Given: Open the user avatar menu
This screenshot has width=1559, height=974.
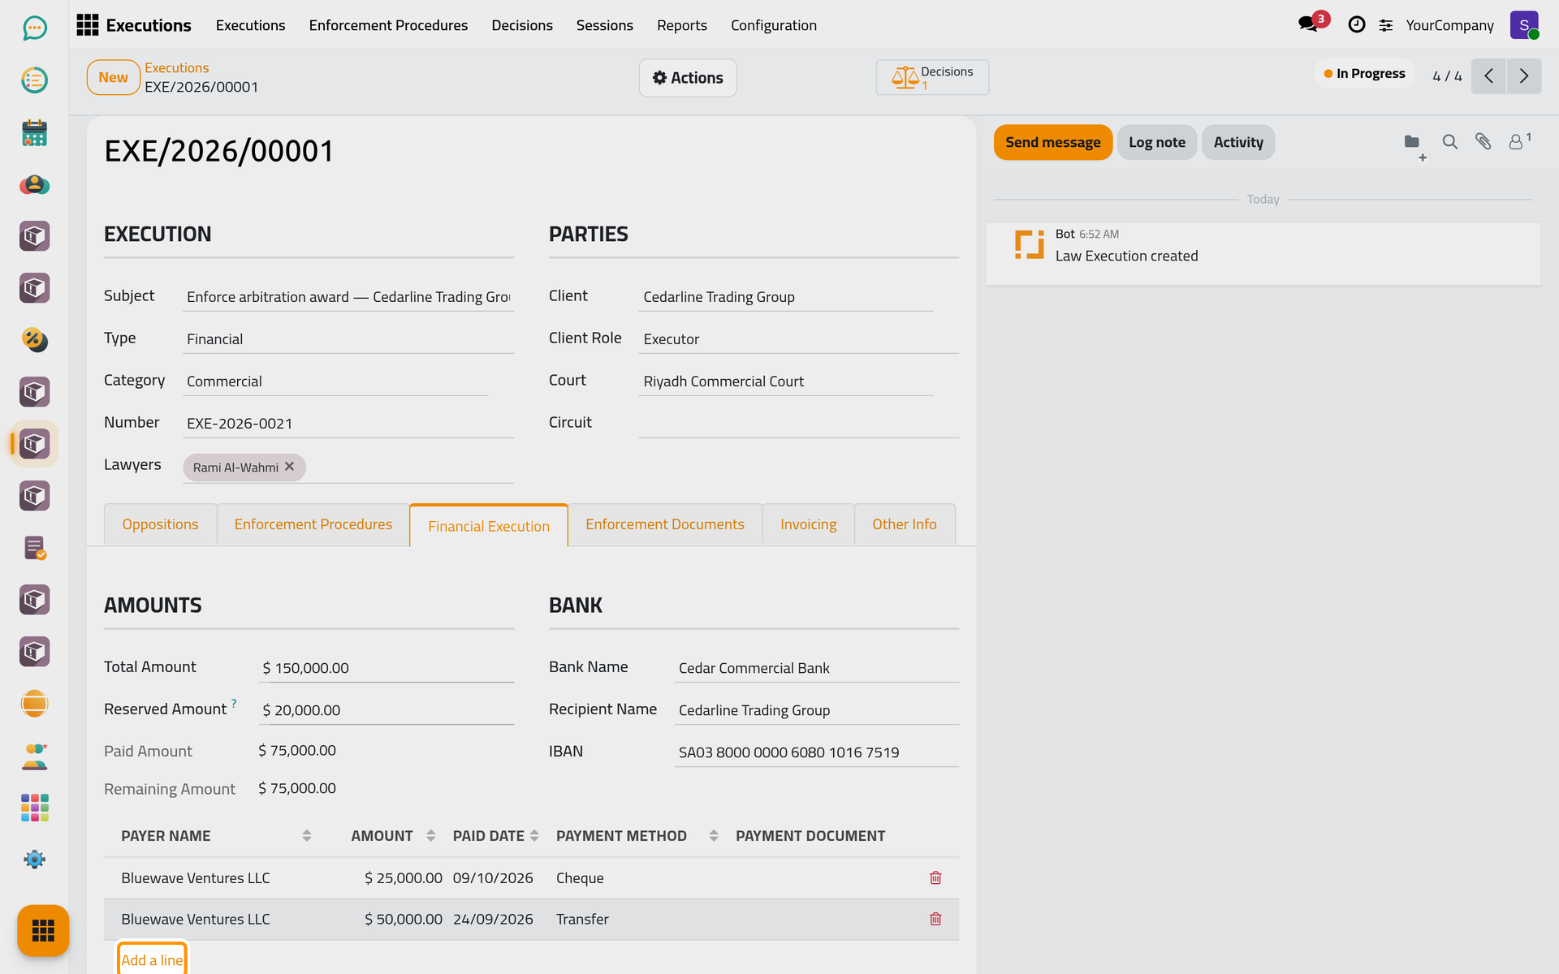Looking at the screenshot, I should tap(1524, 25).
